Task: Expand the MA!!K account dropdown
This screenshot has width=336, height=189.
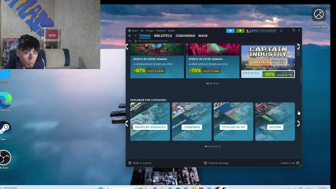Action: click(x=259, y=31)
